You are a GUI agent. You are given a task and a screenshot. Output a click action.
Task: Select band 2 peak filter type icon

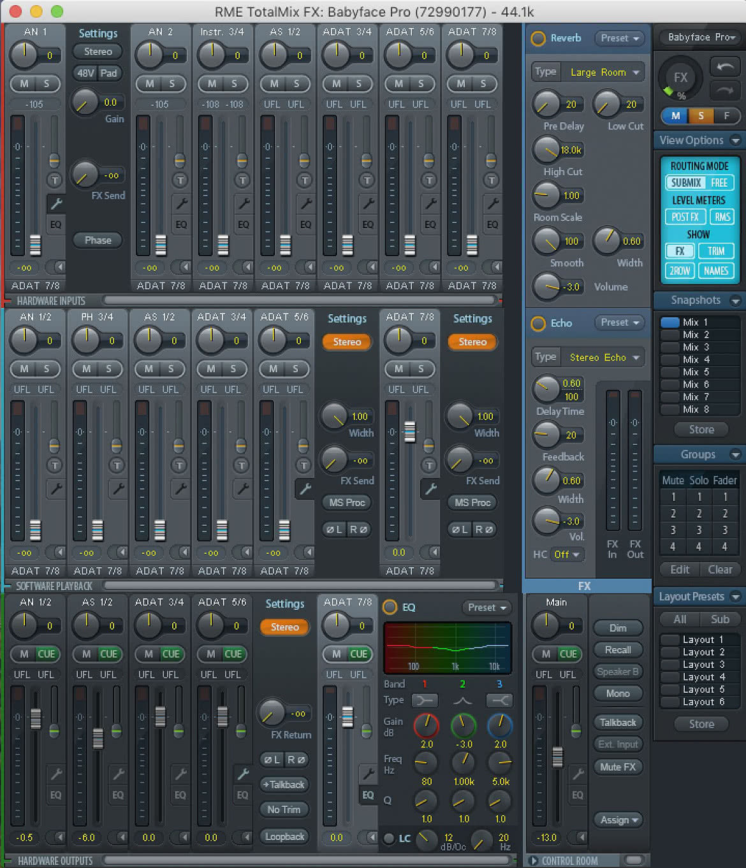point(462,700)
